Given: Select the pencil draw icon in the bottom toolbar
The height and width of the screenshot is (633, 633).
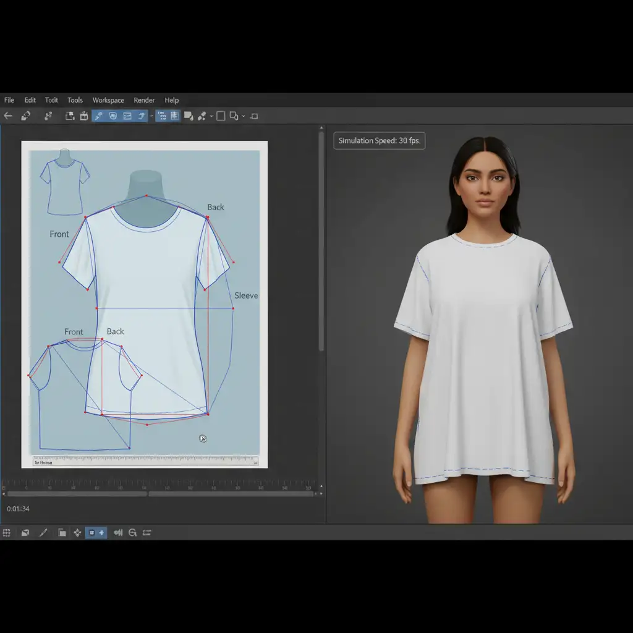Looking at the screenshot, I should click(43, 532).
